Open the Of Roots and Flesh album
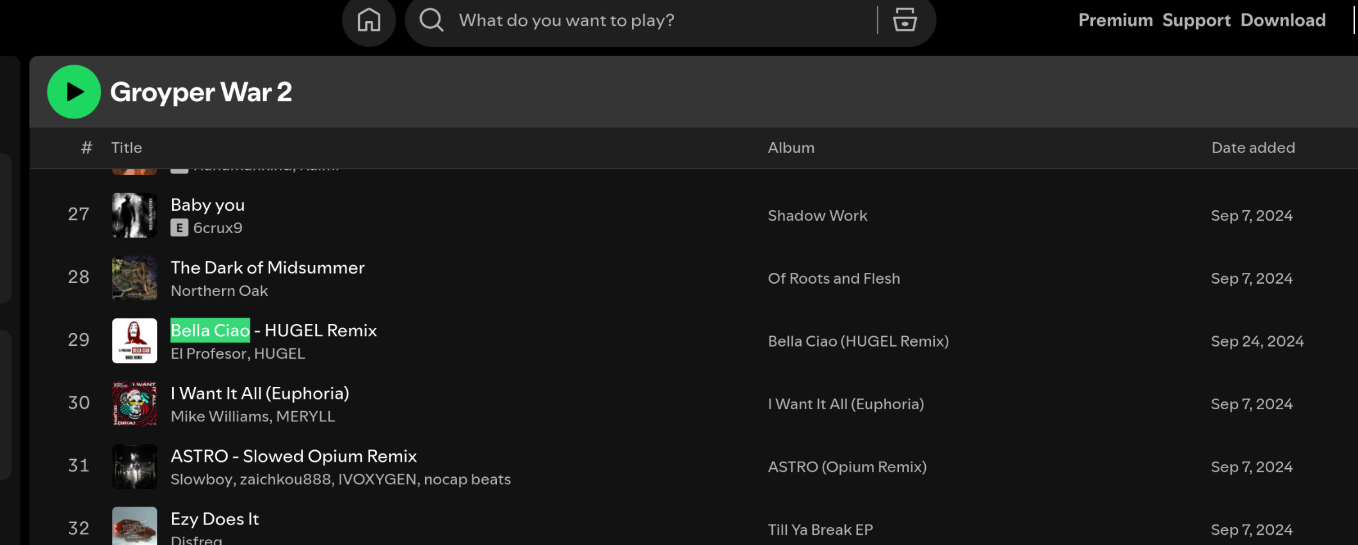Screen dimensions: 1358x545 pos(834,279)
